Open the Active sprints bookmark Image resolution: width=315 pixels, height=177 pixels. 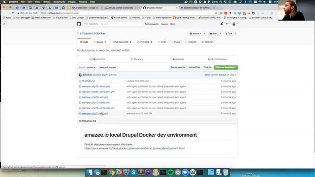coord(119,18)
